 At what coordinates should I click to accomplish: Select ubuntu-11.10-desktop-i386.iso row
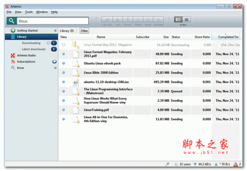click(x=149, y=82)
